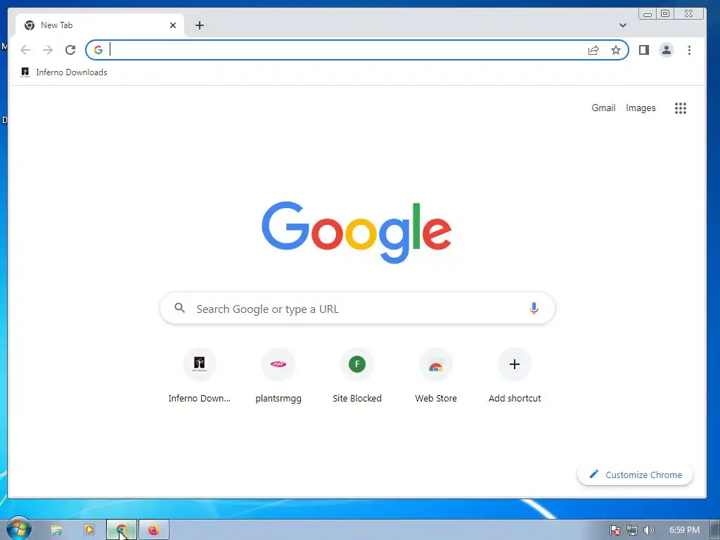Click the Customize Chrome button
This screenshot has height=540, width=720.
tap(635, 475)
